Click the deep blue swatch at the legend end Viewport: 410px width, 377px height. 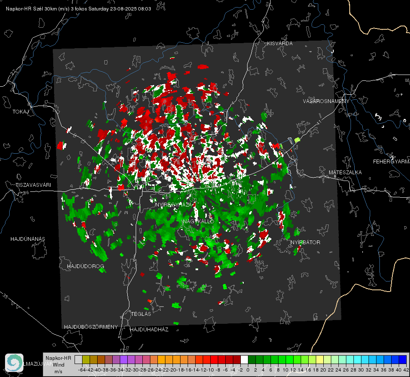click(403, 359)
